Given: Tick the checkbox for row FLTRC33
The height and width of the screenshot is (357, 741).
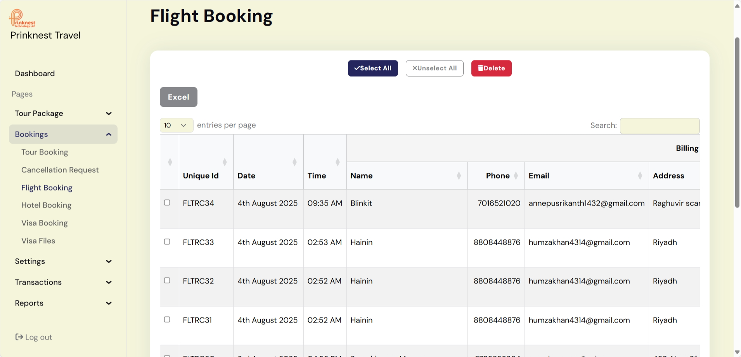Looking at the screenshot, I should pyautogui.click(x=167, y=242).
